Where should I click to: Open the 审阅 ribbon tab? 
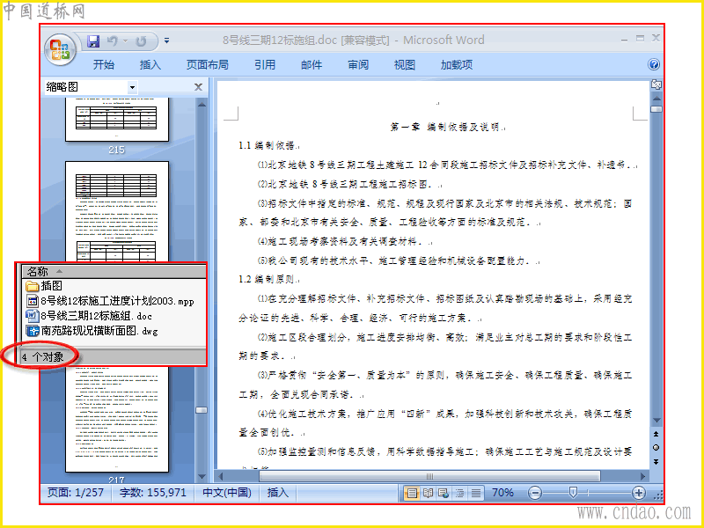point(358,64)
